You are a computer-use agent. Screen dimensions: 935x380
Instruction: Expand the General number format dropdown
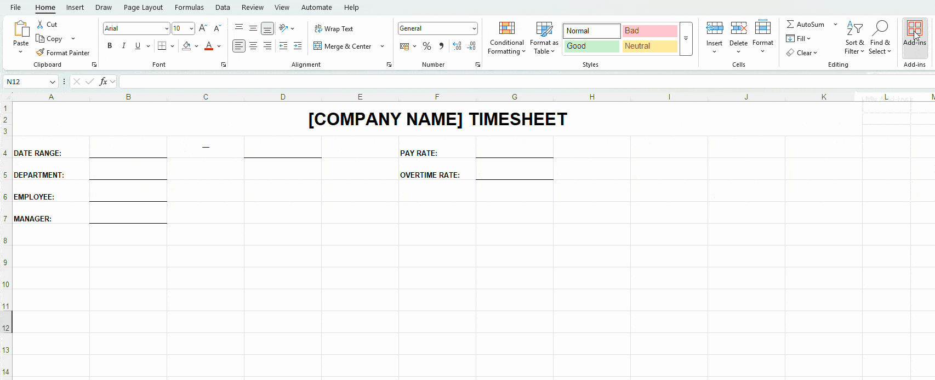click(x=474, y=28)
